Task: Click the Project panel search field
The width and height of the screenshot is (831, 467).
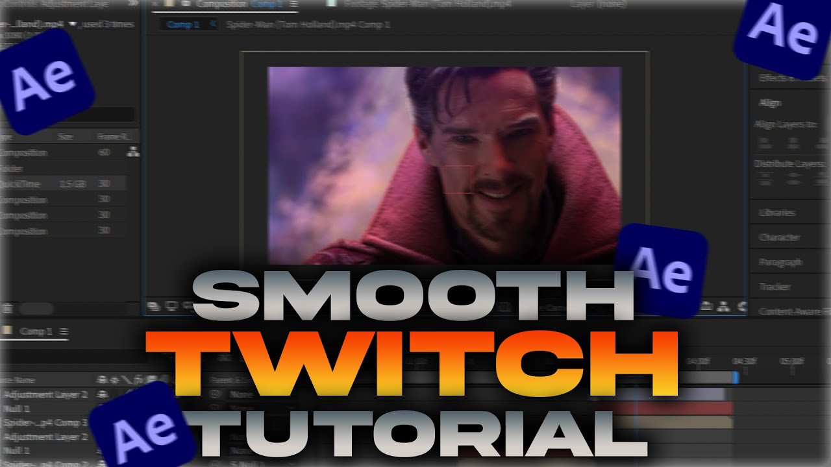Action: pos(68,115)
